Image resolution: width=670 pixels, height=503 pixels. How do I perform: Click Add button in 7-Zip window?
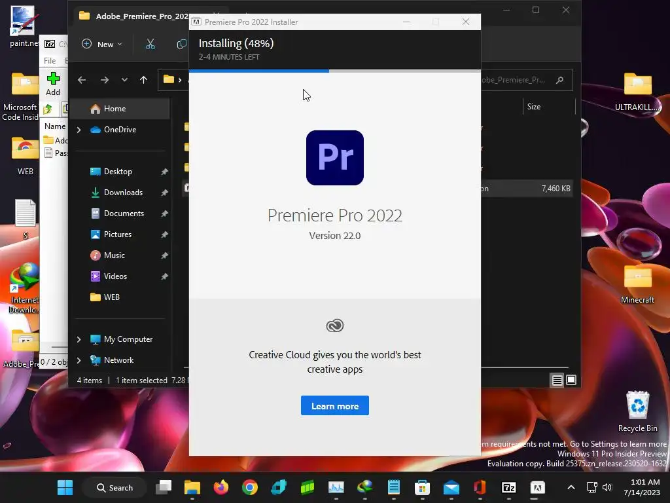point(53,84)
